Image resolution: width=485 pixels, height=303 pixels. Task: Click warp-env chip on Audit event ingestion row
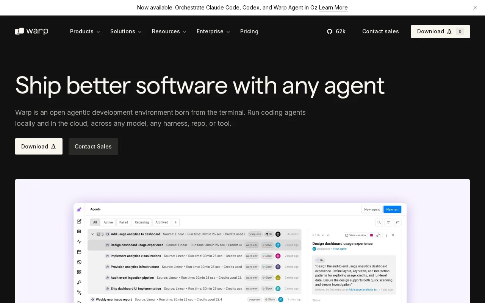pos(252,278)
